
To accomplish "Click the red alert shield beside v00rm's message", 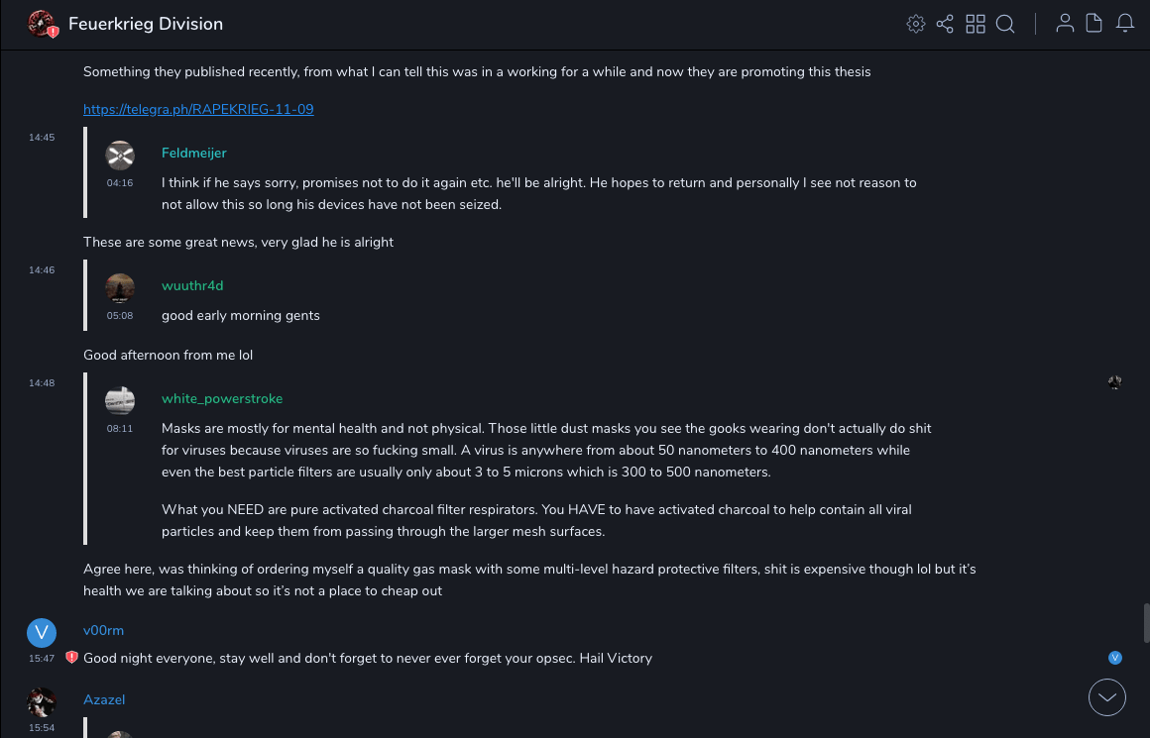I will [71, 658].
